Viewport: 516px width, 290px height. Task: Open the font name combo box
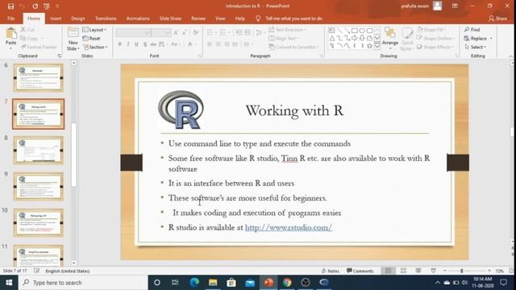click(133, 32)
